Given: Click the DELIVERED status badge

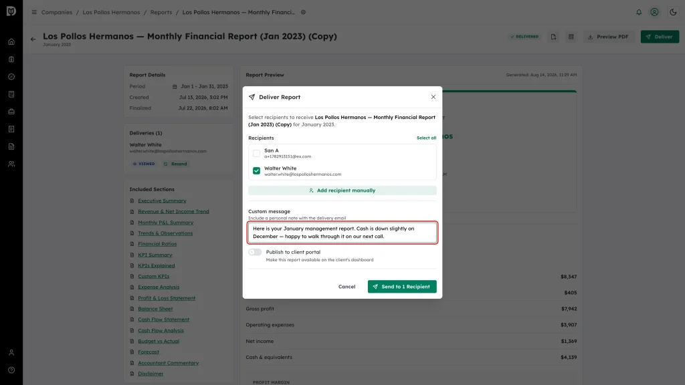Looking at the screenshot, I should pos(524,37).
